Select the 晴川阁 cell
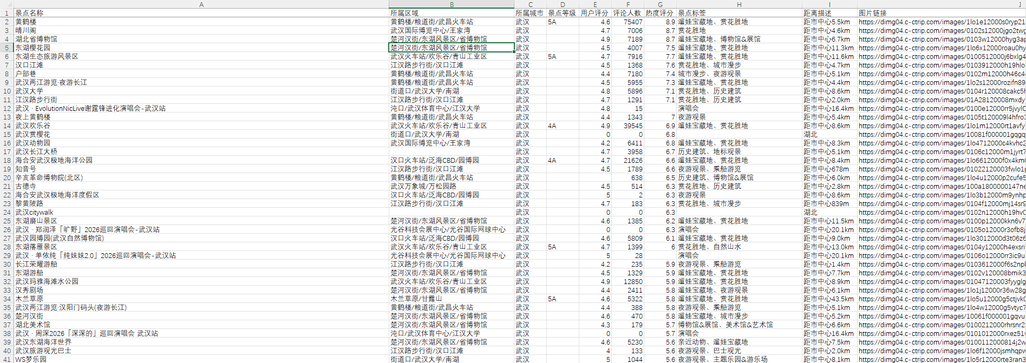 click(x=201, y=30)
